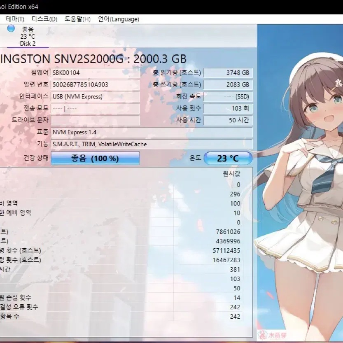343x343 pixels.
Task: Click the large 23 °C temperature button
Action: point(228,158)
